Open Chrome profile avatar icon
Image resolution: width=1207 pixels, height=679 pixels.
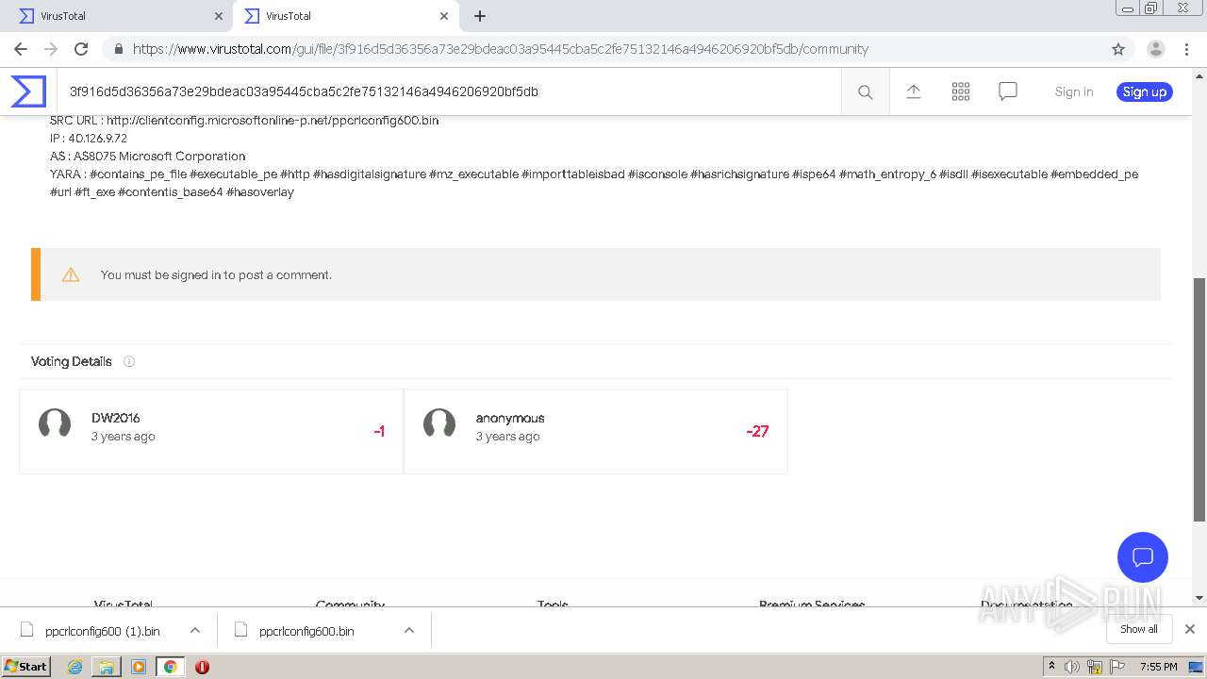click(1156, 49)
